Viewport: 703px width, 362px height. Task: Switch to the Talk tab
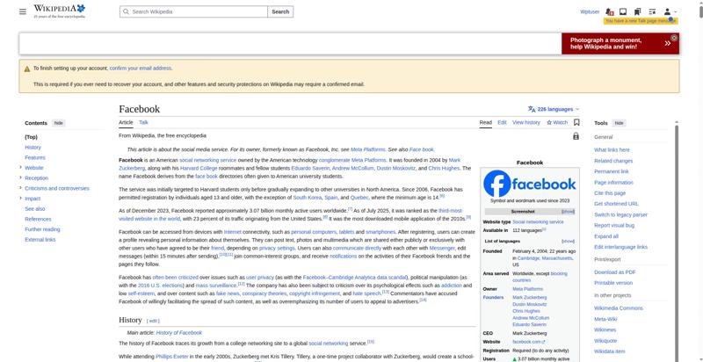coord(143,122)
